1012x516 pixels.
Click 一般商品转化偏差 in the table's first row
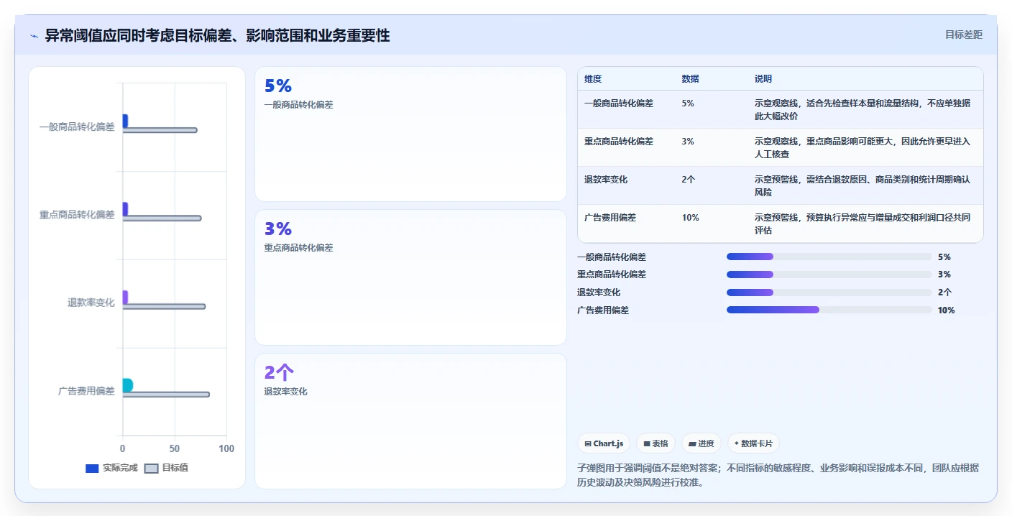pyautogui.click(x=619, y=103)
